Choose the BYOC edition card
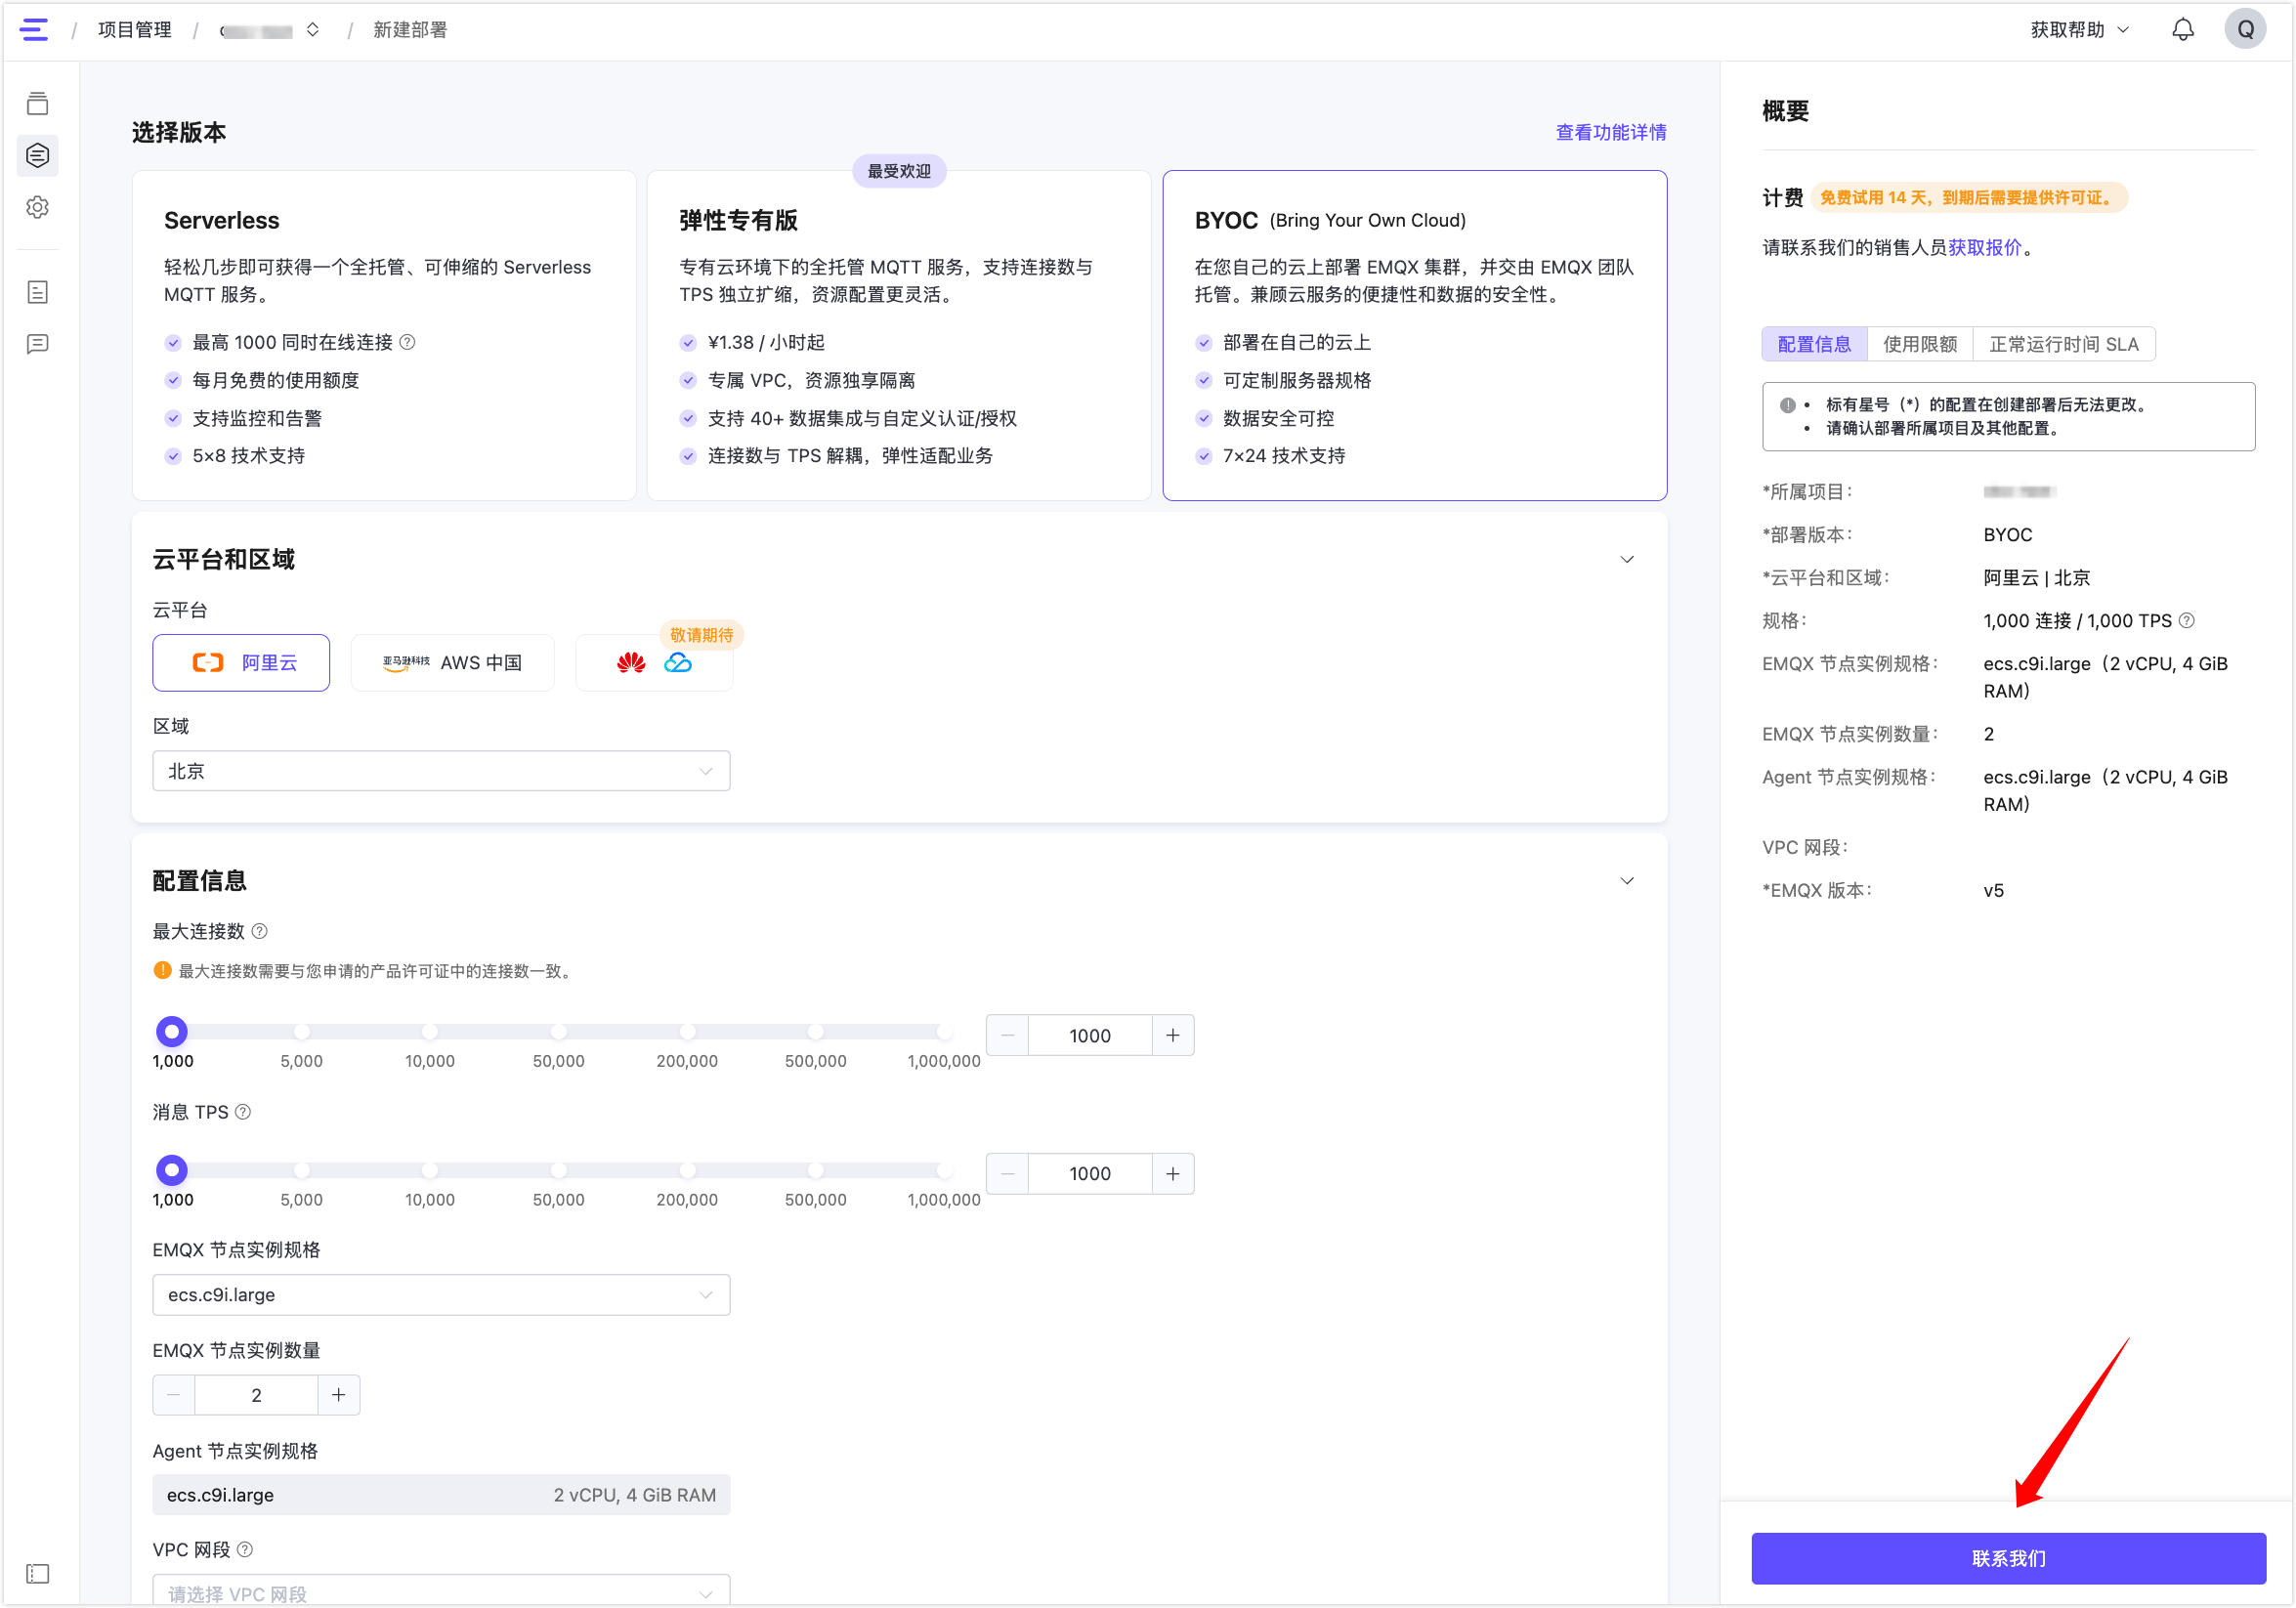Image resolution: width=2296 pixels, height=1608 pixels. tap(1414, 335)
